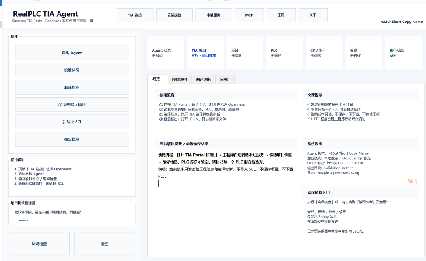Select the 项目 未读取 status card
The width and height of the screenshot is (426, 261).
point(245,53)
